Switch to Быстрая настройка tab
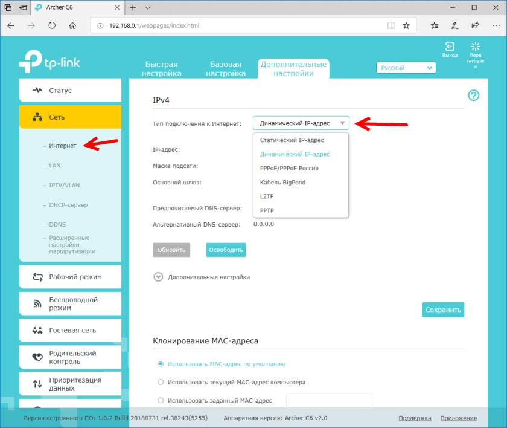 tap(161, 69)
